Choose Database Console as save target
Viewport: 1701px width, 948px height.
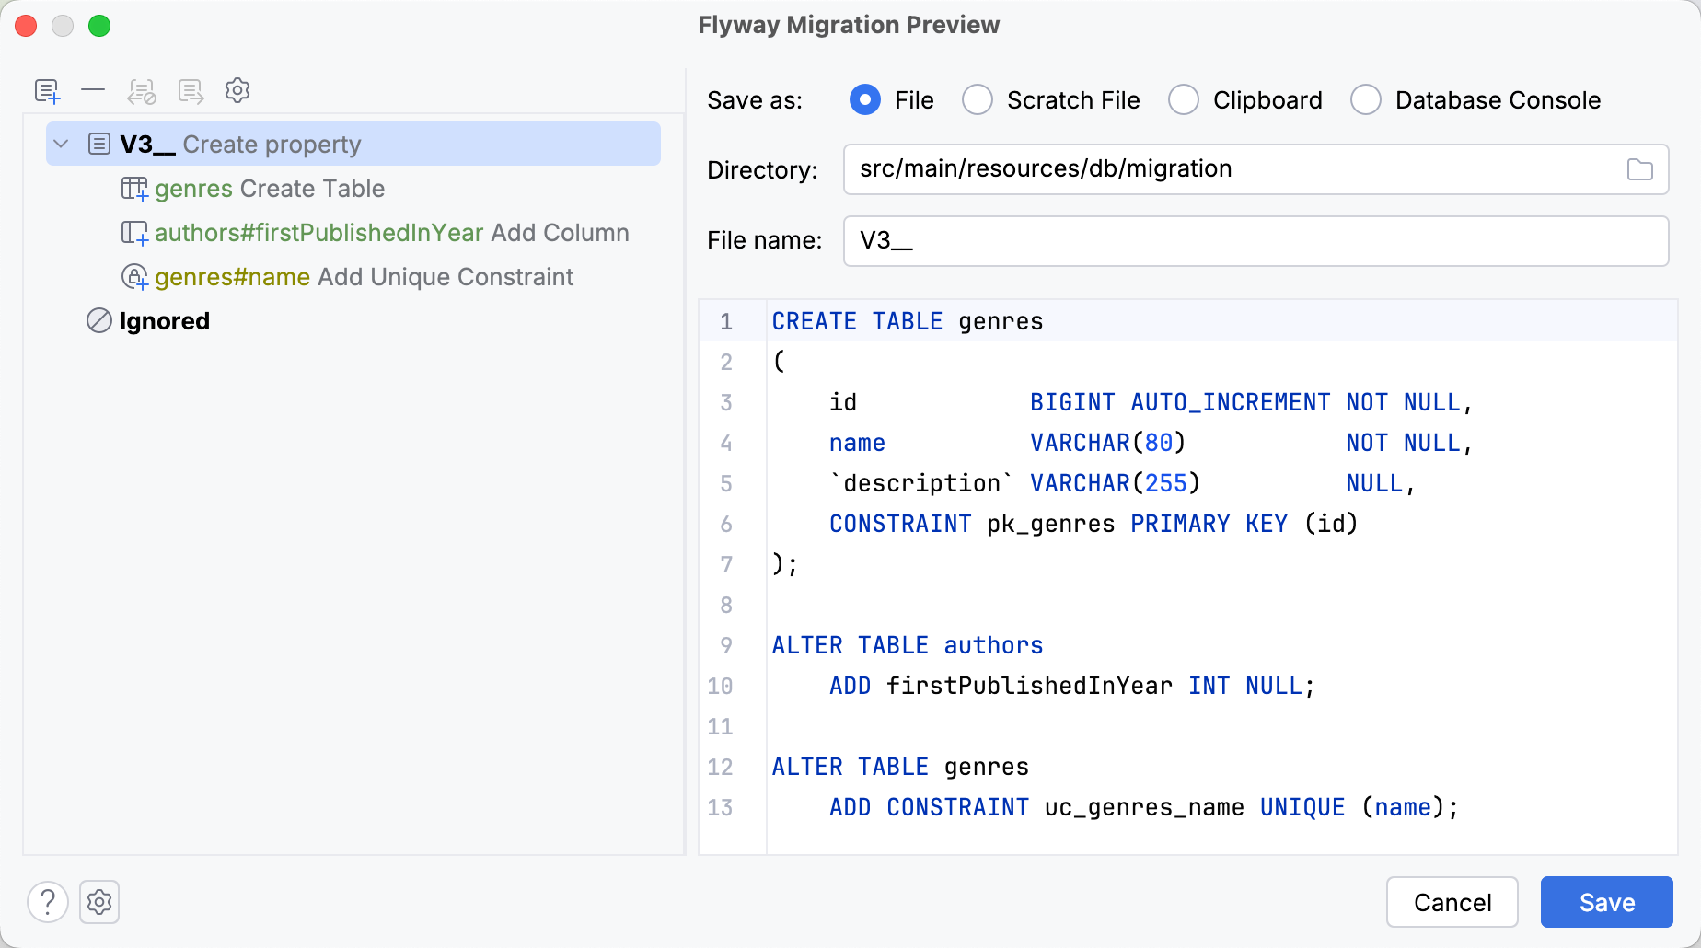(1366, 99)
